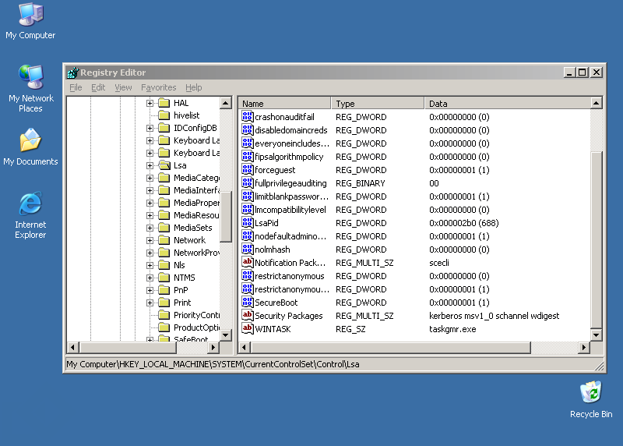This screenshot has width=623, height=446.
Task: Select the Recycle Bin icon
Action: (x=591, y=399)
